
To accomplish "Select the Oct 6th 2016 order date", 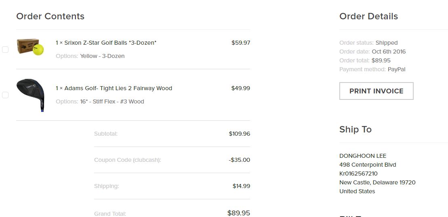I will coord(389,52).
